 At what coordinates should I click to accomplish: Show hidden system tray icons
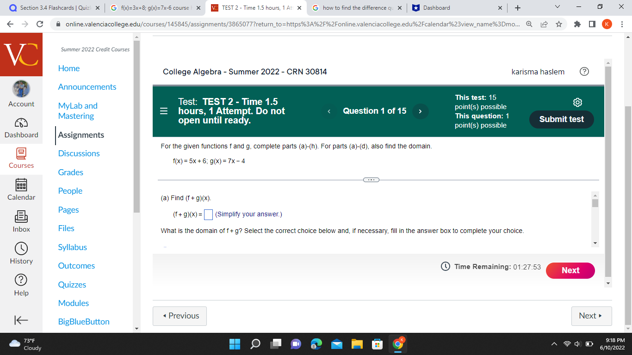554,344
